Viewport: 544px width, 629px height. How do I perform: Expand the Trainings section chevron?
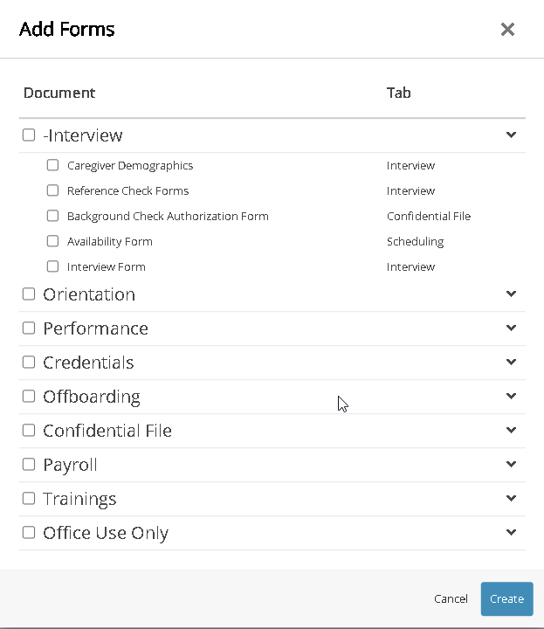(x=512, y=498)
